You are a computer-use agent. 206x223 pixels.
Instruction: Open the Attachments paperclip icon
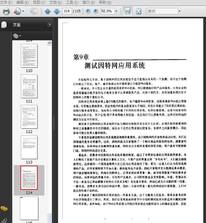(x=4, y=221)
